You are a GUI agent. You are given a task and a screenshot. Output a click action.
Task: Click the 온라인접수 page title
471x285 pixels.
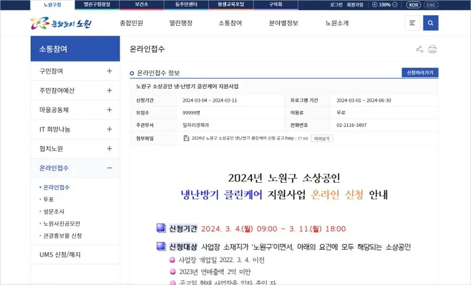[147, 49]
